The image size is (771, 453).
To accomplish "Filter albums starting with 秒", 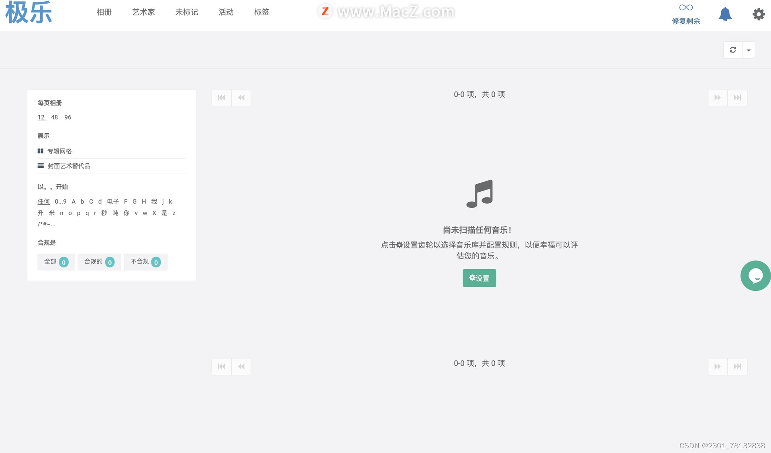I will point(104,213).
